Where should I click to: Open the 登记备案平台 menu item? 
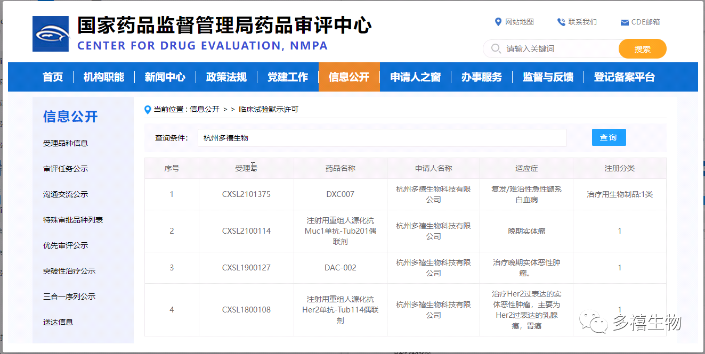624,77
